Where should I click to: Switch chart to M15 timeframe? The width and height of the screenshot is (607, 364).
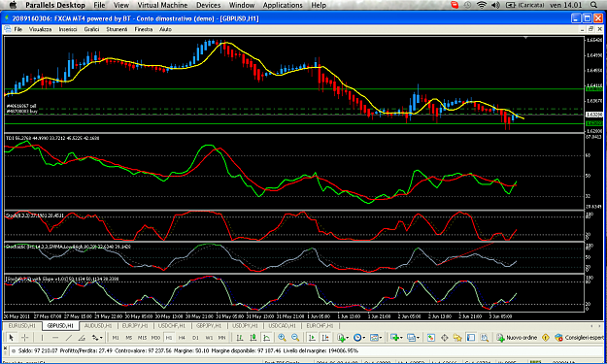[x=142, y=338]
